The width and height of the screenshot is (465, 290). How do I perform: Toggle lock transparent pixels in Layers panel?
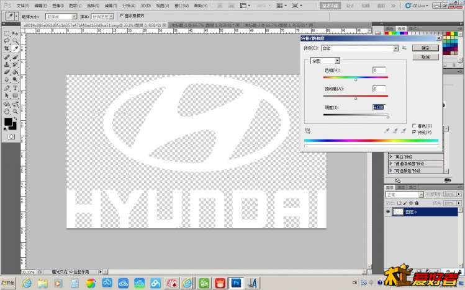click(399, 203)
